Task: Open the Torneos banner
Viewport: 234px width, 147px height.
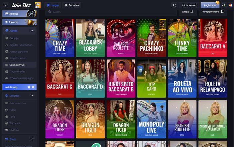Action: click(x=19, y=22)
